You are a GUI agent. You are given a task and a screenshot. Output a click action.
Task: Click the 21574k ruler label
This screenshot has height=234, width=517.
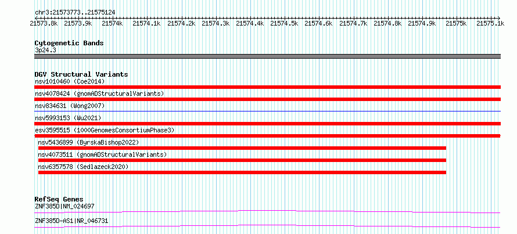click(x=112, y=23)
